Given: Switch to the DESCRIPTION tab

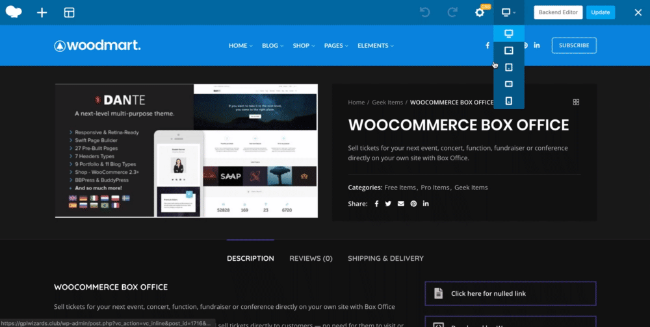Looking at the screenshot, I should [x=250, y=258].
